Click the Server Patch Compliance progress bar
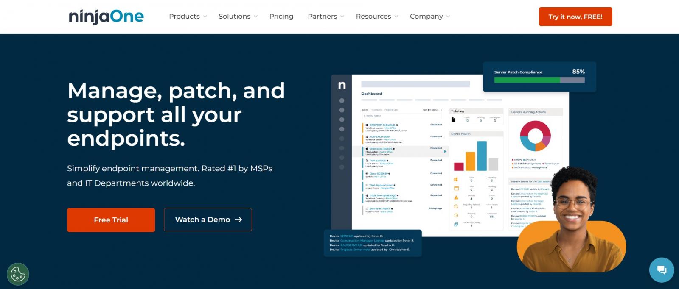 539,80
